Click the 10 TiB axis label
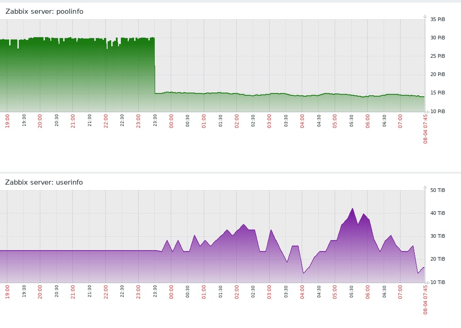This screenshot has height=328, width=461. point(438,282)
